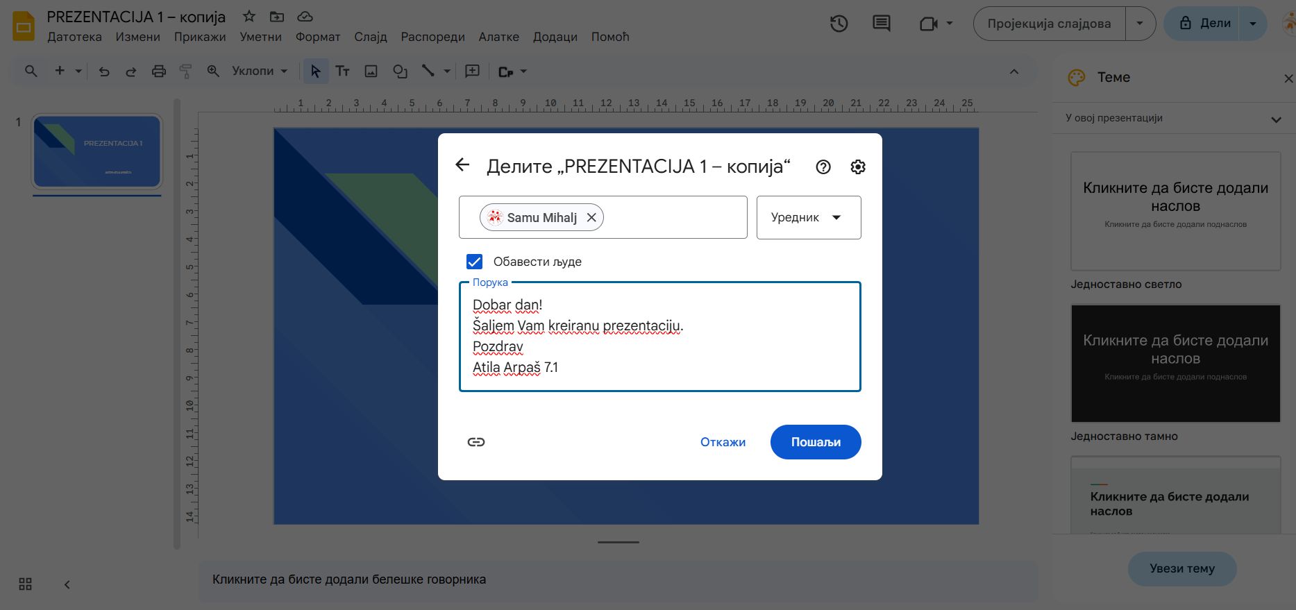
Task: Star the presentation title
Action: 249,17
